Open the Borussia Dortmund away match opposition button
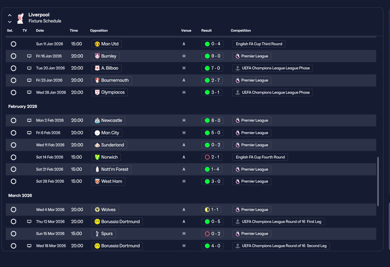The width and height of the screenshot is (390, 267). (x=117, y=222)
